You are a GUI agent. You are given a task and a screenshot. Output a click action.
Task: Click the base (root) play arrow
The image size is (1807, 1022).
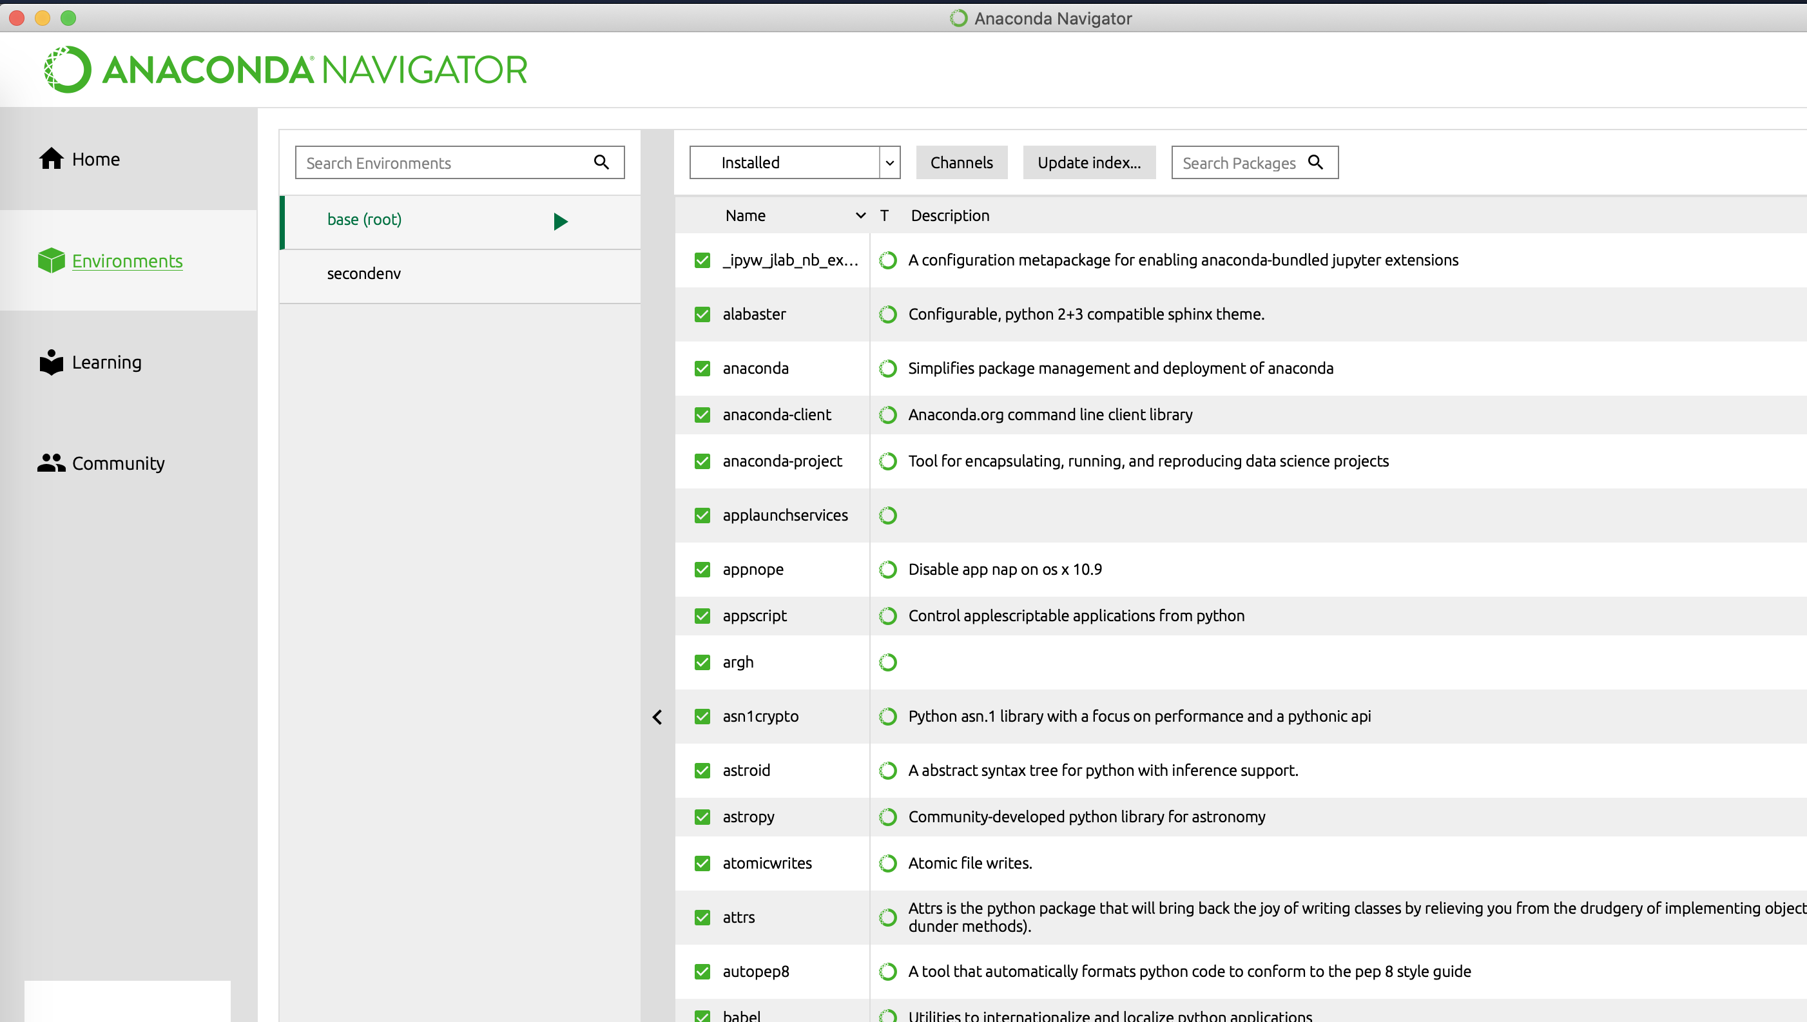(560, 221)
